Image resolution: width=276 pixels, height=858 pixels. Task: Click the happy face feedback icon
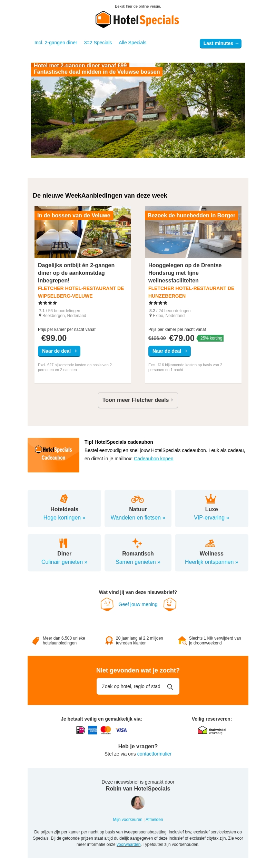pos(170,604)
